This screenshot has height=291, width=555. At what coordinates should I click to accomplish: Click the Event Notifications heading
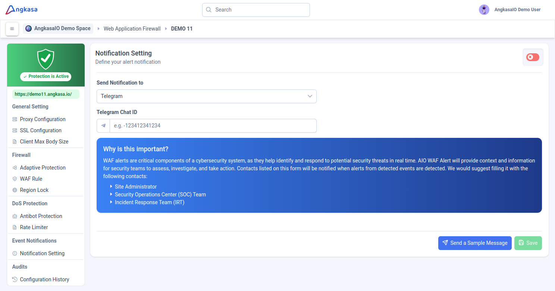(34, 241)
